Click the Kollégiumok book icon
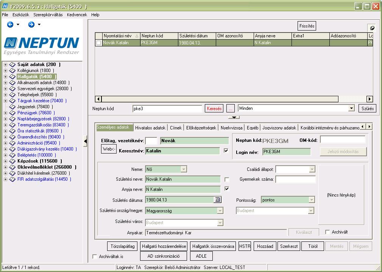 [x=12, y=71]
